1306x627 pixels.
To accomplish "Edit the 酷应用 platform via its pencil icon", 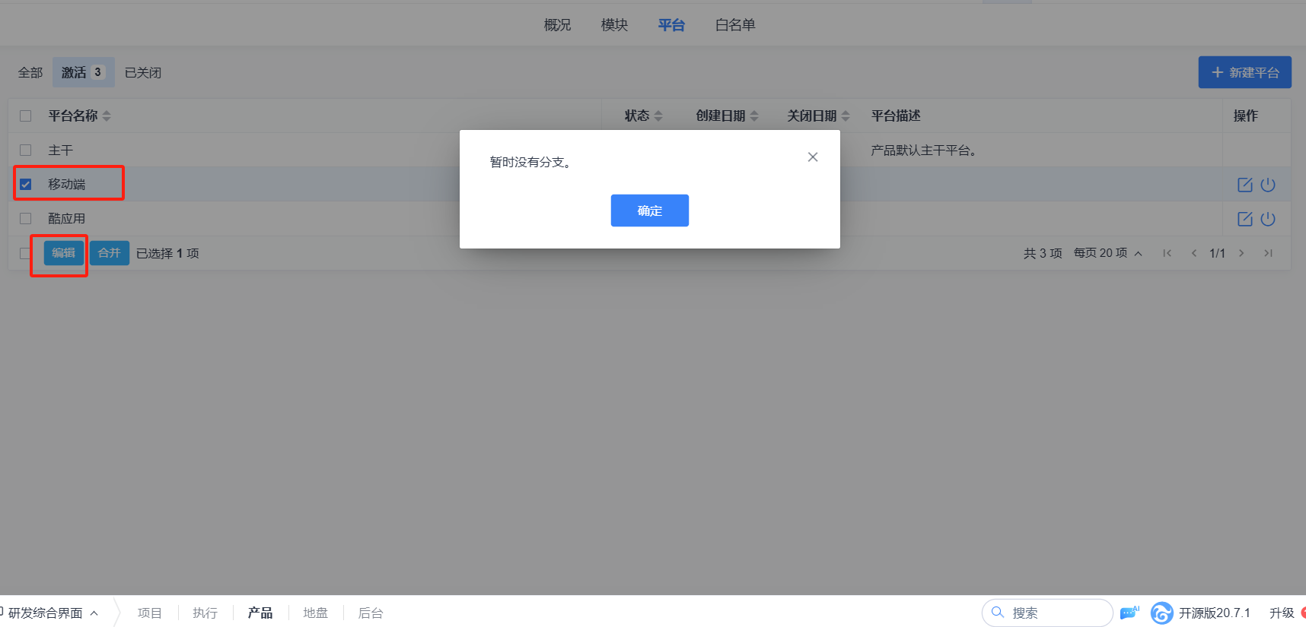I will coord(1245,219).
